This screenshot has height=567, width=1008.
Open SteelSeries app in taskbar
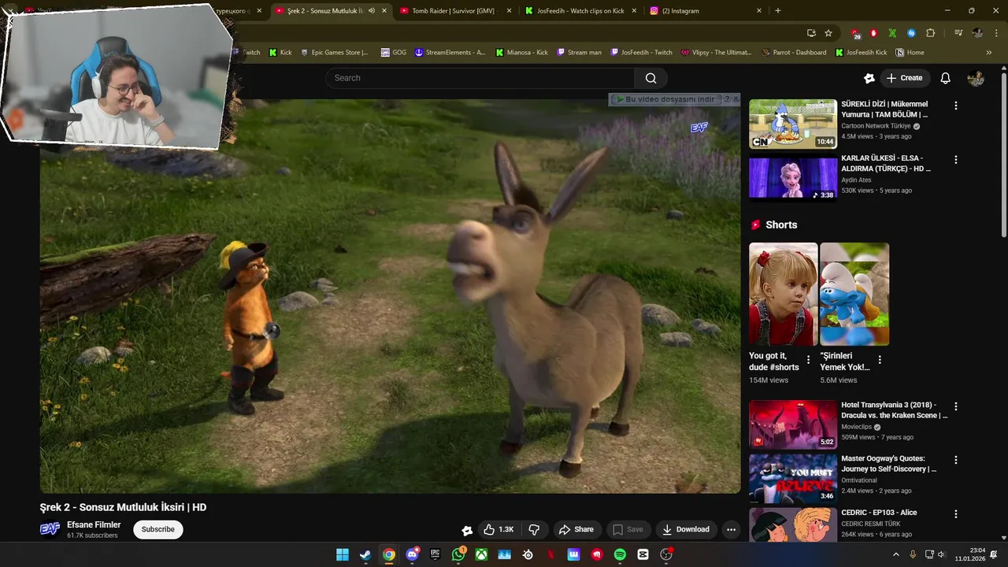pyautogui.click(x=528, y=554)
